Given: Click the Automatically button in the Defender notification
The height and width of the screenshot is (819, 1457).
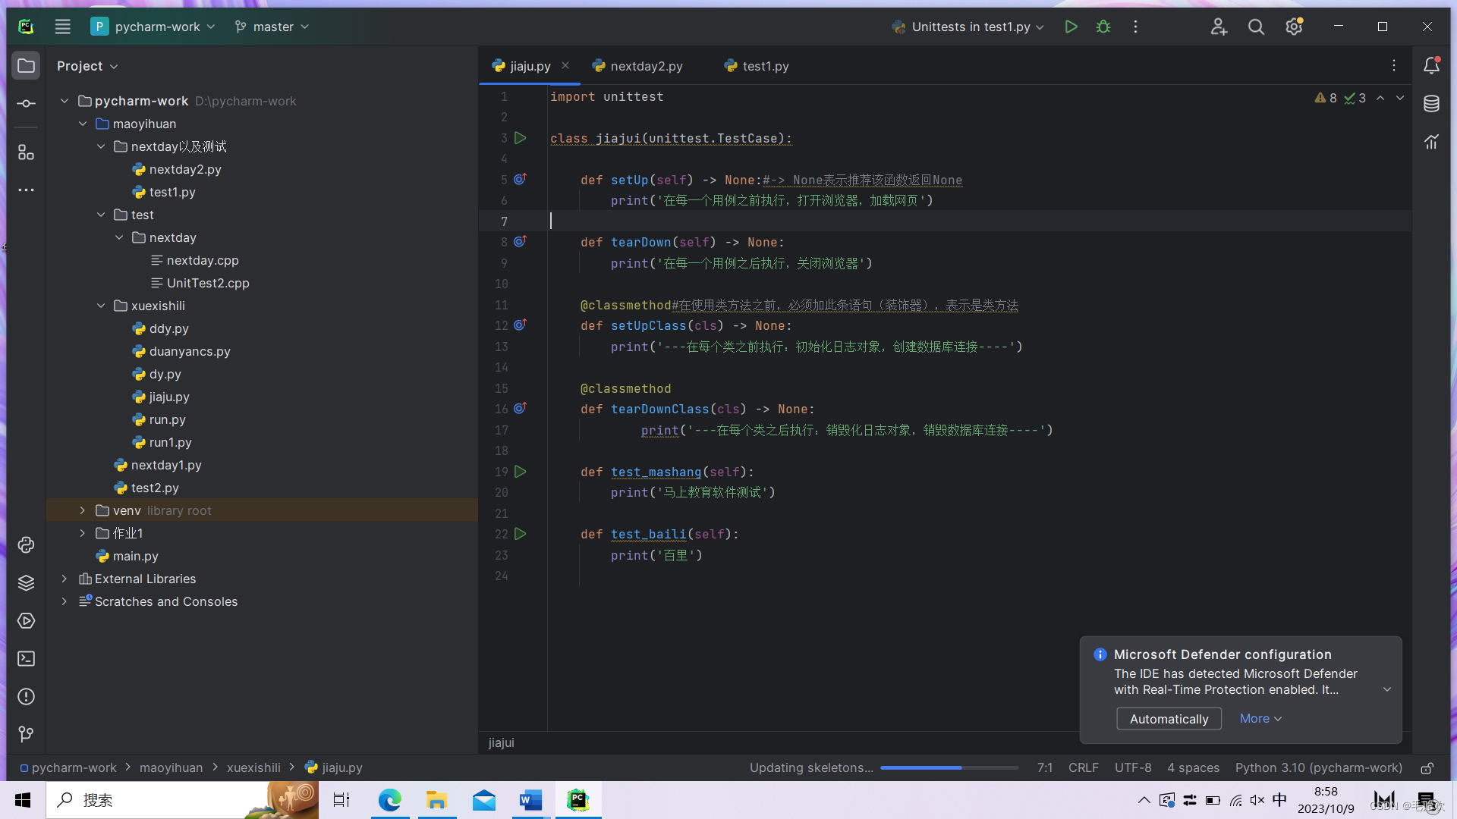Looking at the screenshot, I should pyautogui.click(x=1169, y=719).
